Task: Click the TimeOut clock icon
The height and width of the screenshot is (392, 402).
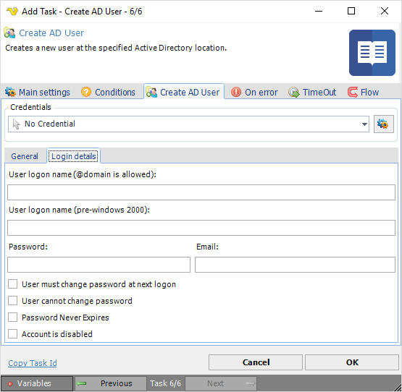Action: [293, 92]
